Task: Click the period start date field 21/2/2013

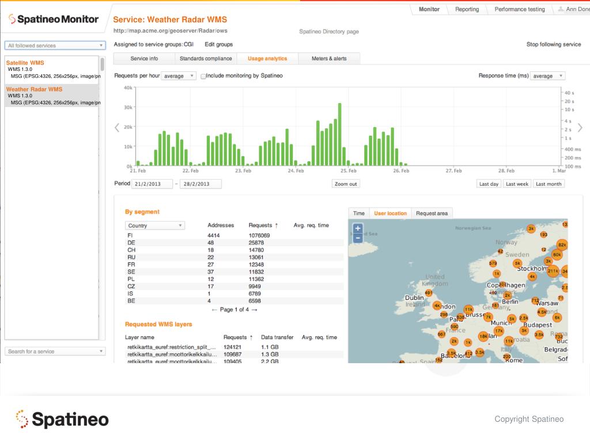Action: click(x=152, y=184)
